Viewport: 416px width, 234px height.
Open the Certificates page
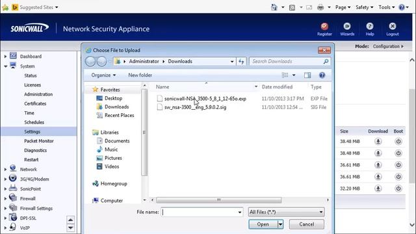35,103
